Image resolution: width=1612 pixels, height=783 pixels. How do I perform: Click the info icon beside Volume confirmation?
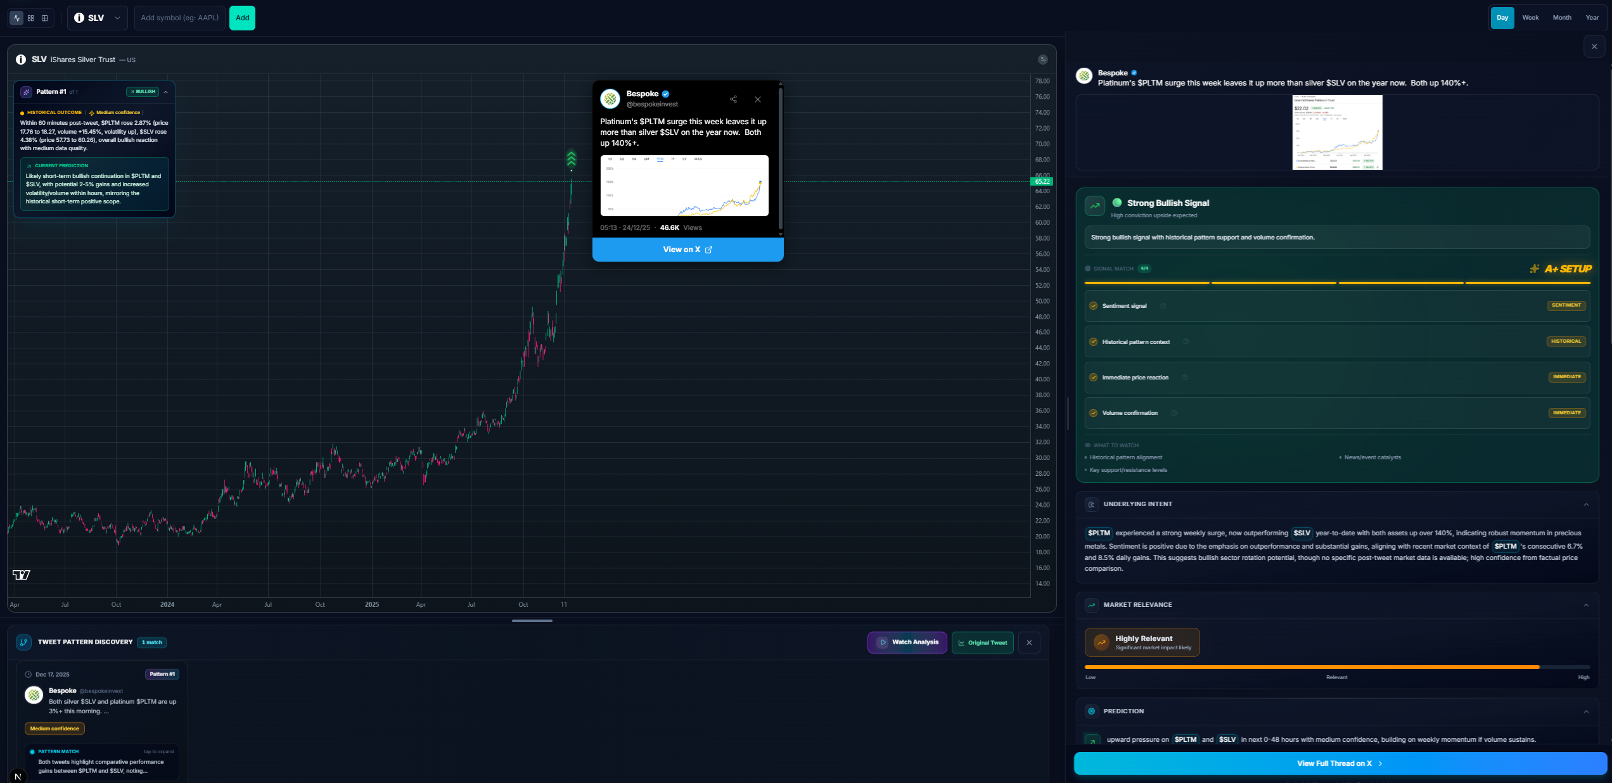1174,413
